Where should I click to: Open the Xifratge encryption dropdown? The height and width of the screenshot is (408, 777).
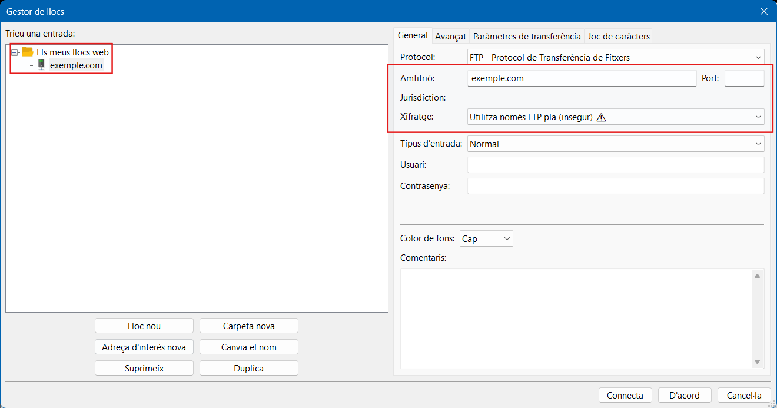pyautogui.click(x=616, y=117)
